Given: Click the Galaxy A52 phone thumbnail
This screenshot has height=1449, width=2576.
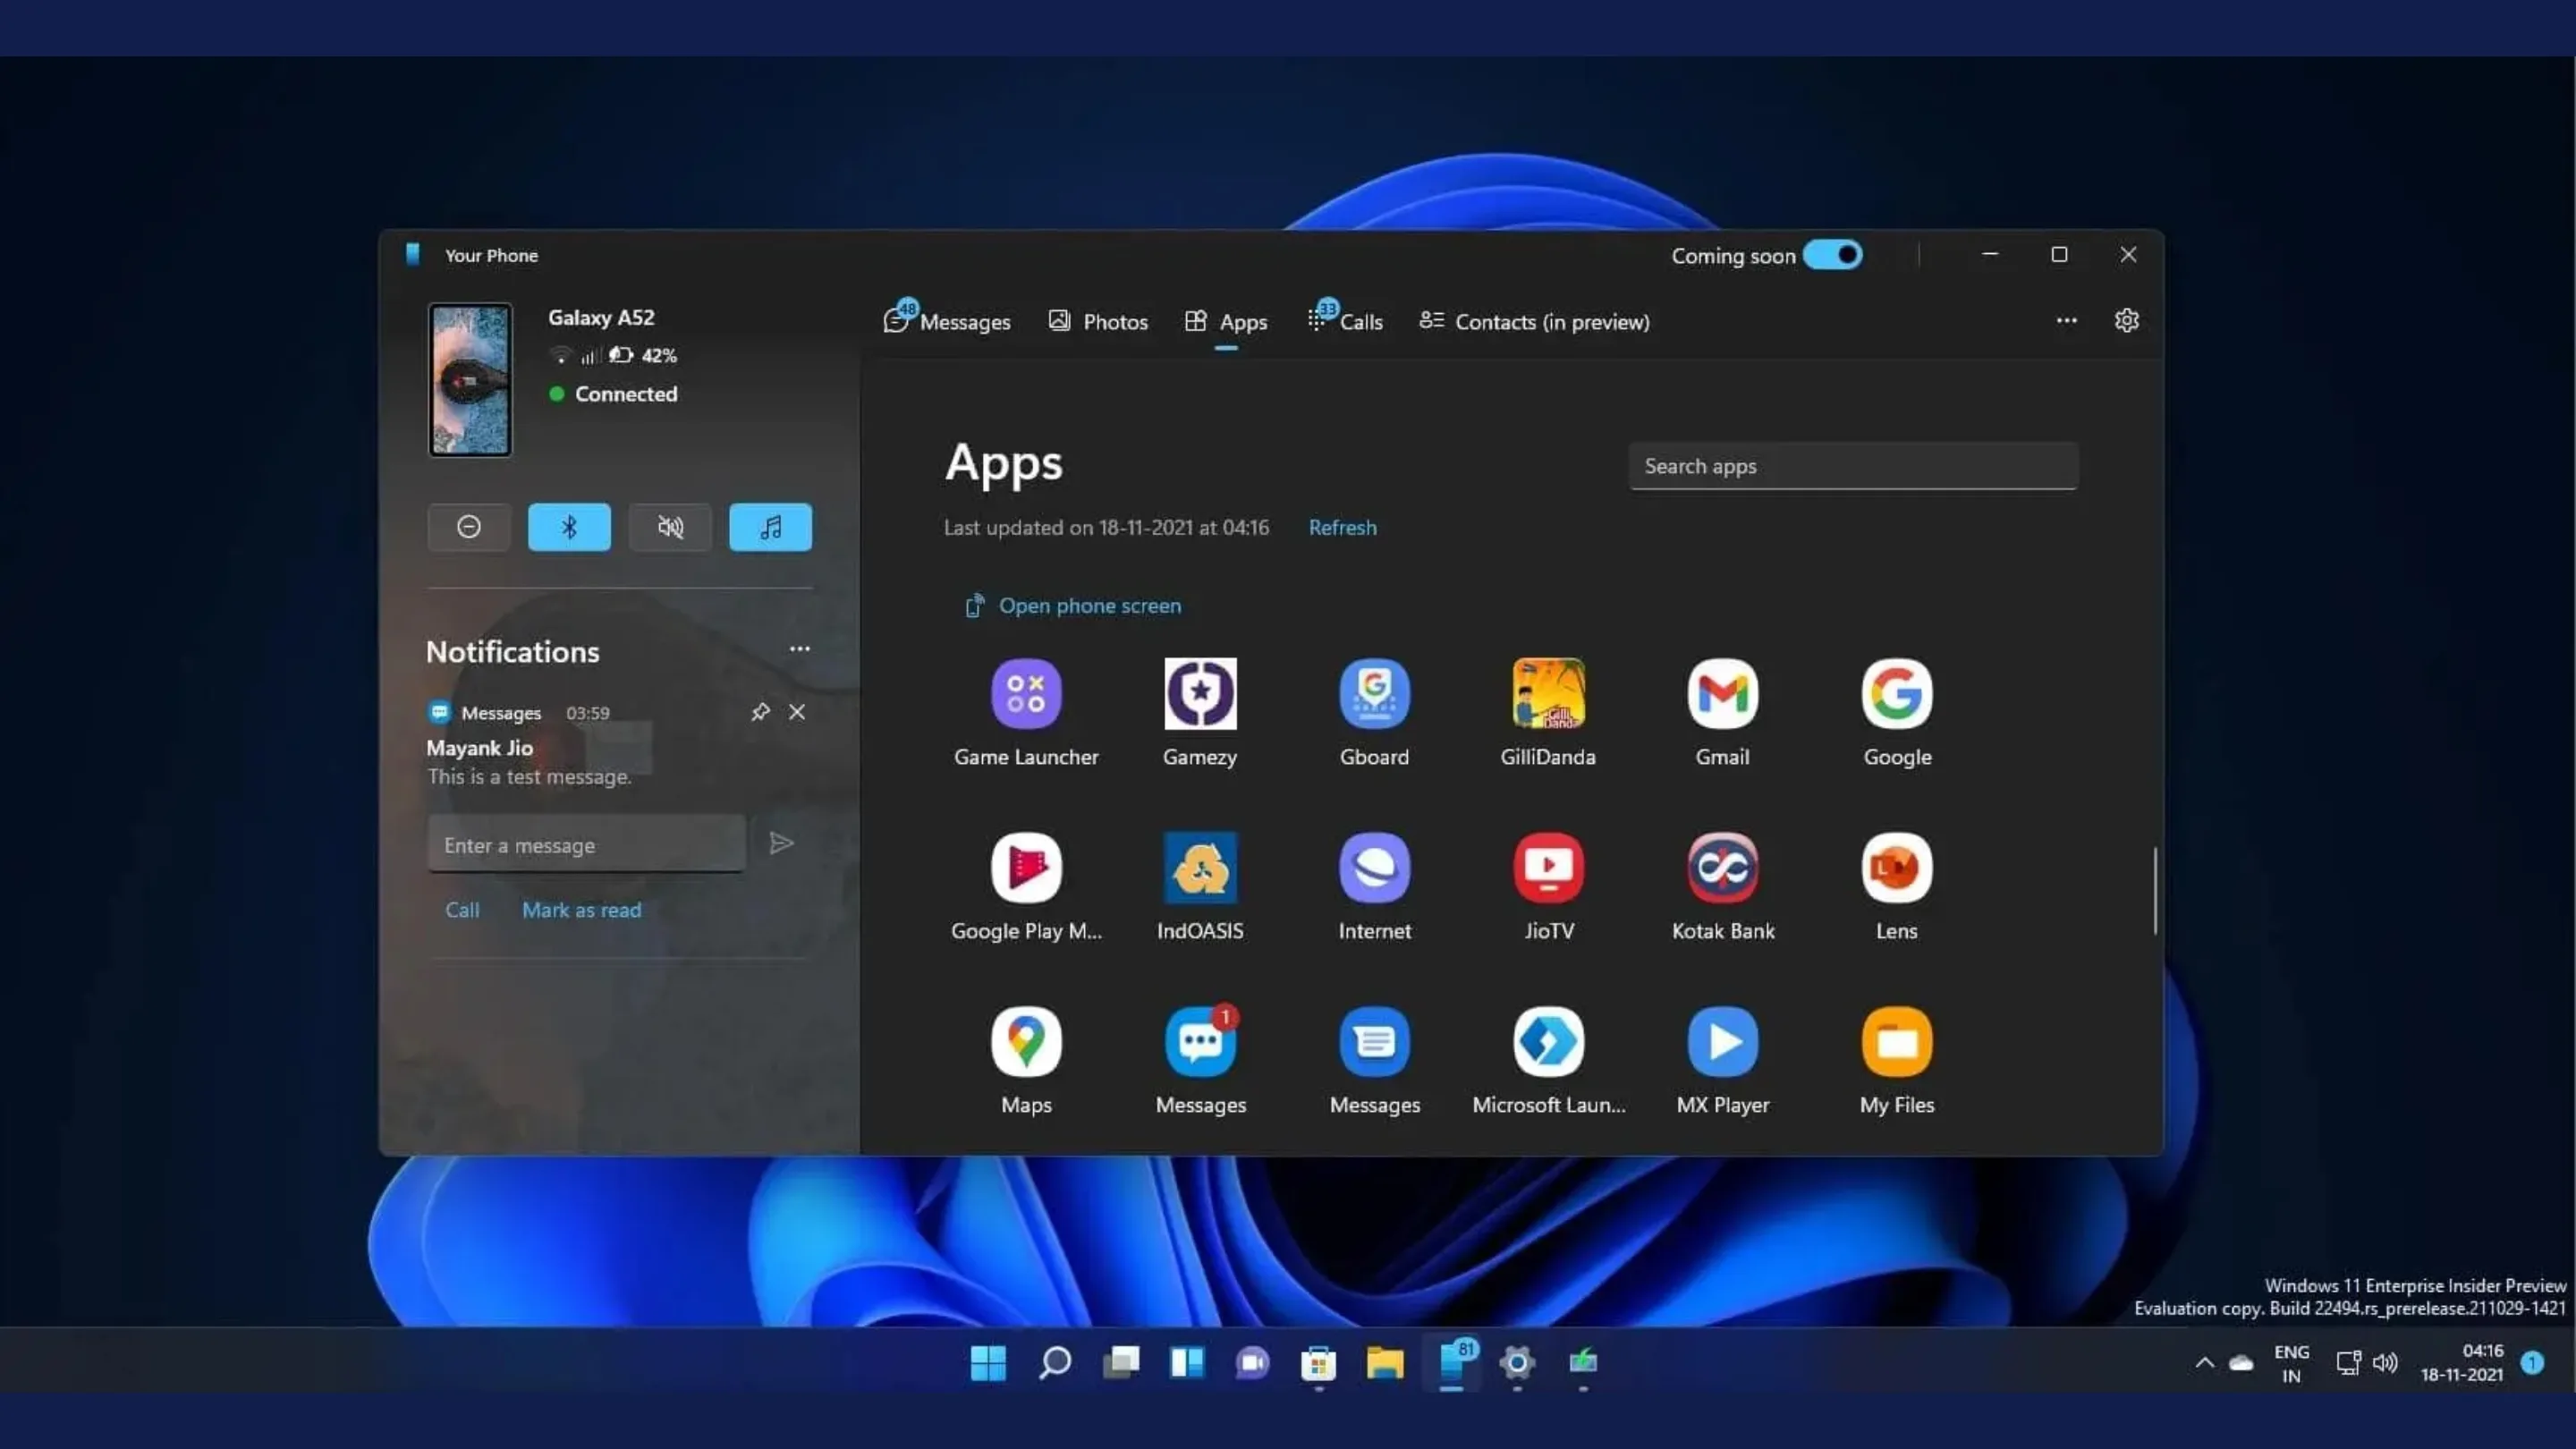Looking at the screenshot, I should 469,380.
